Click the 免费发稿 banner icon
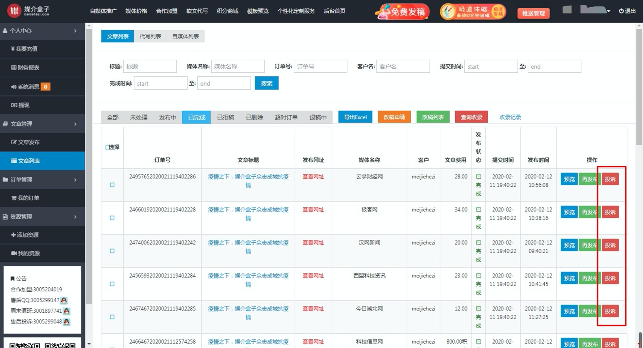 coord(402,12)
